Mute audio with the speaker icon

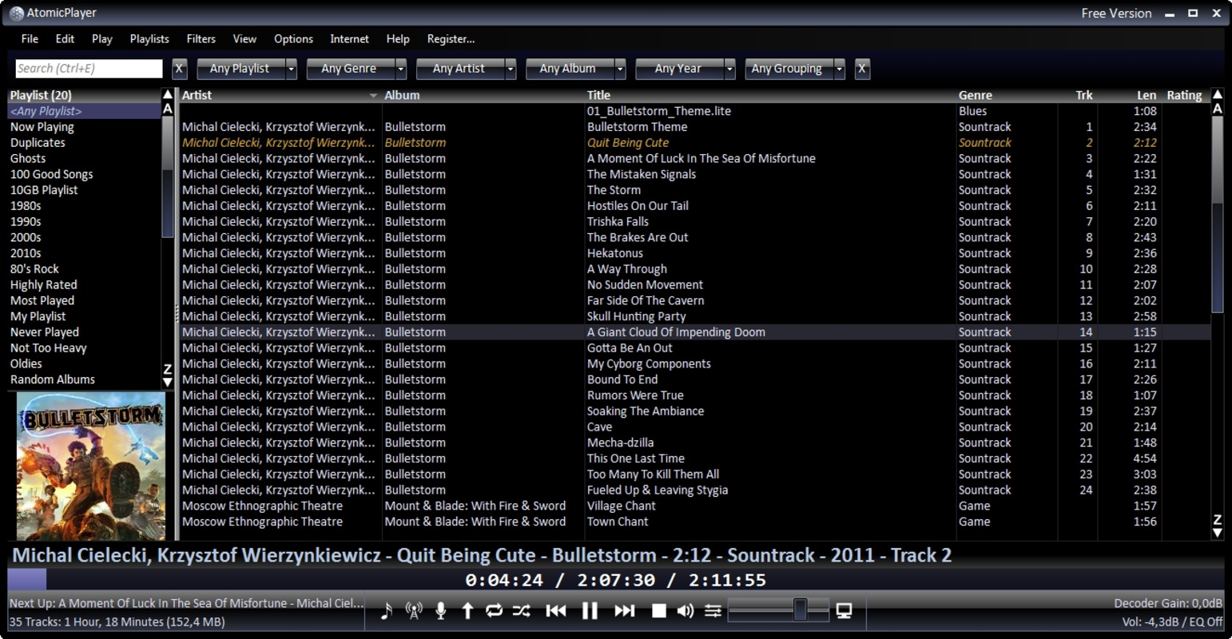pyautogui.click(x=686, y=611)
